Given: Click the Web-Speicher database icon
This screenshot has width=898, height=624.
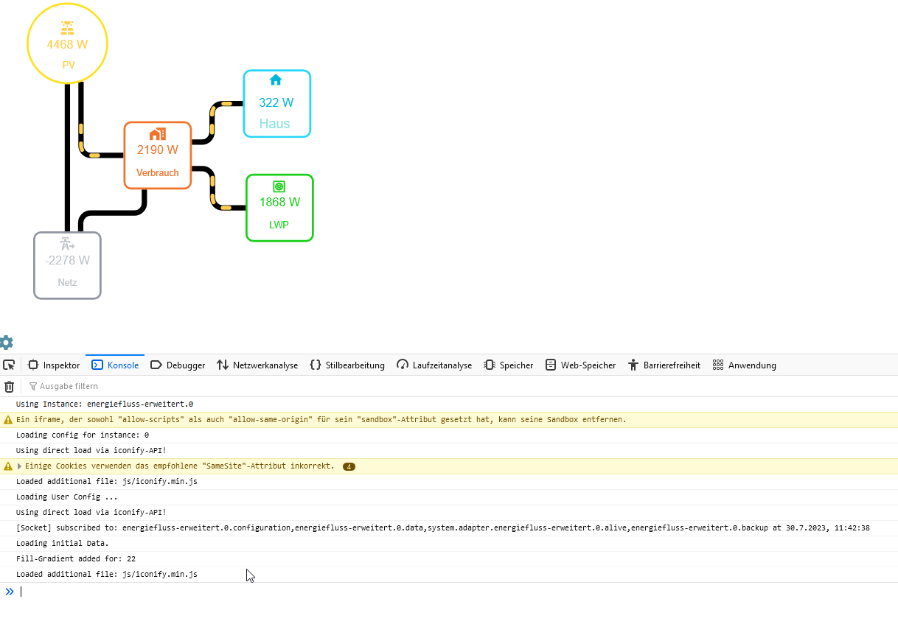Looking at the screenshot, I should [x=551, y=365].
